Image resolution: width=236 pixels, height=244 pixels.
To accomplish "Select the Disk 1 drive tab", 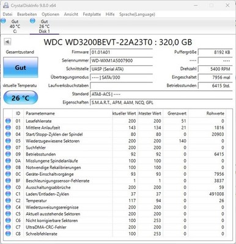I will click(x=44, y=26).
